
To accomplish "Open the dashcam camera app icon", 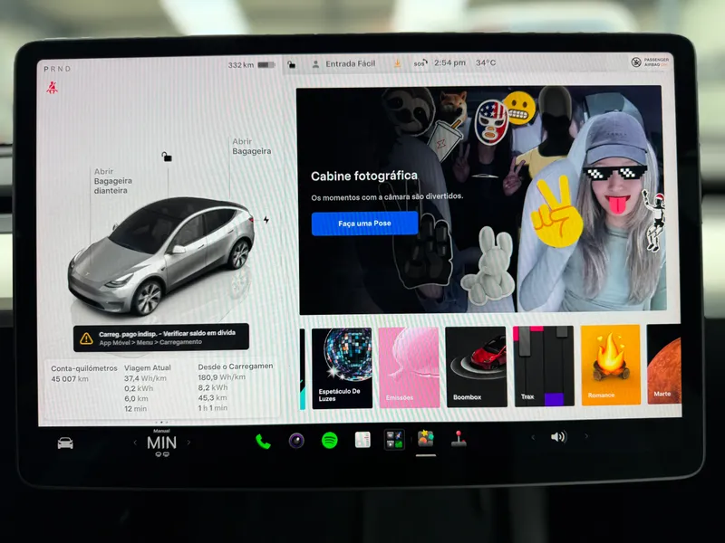I will 296,441.
